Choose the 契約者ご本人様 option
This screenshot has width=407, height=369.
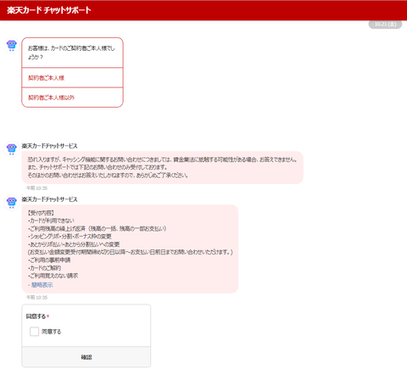(72, 78)
